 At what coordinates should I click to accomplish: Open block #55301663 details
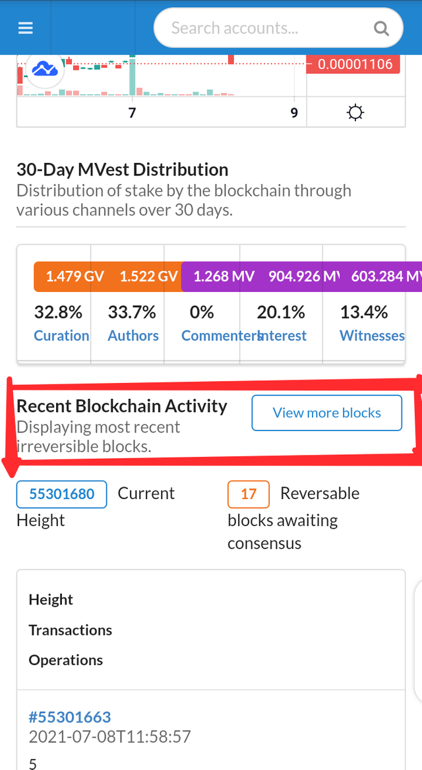tap(70, 717)
